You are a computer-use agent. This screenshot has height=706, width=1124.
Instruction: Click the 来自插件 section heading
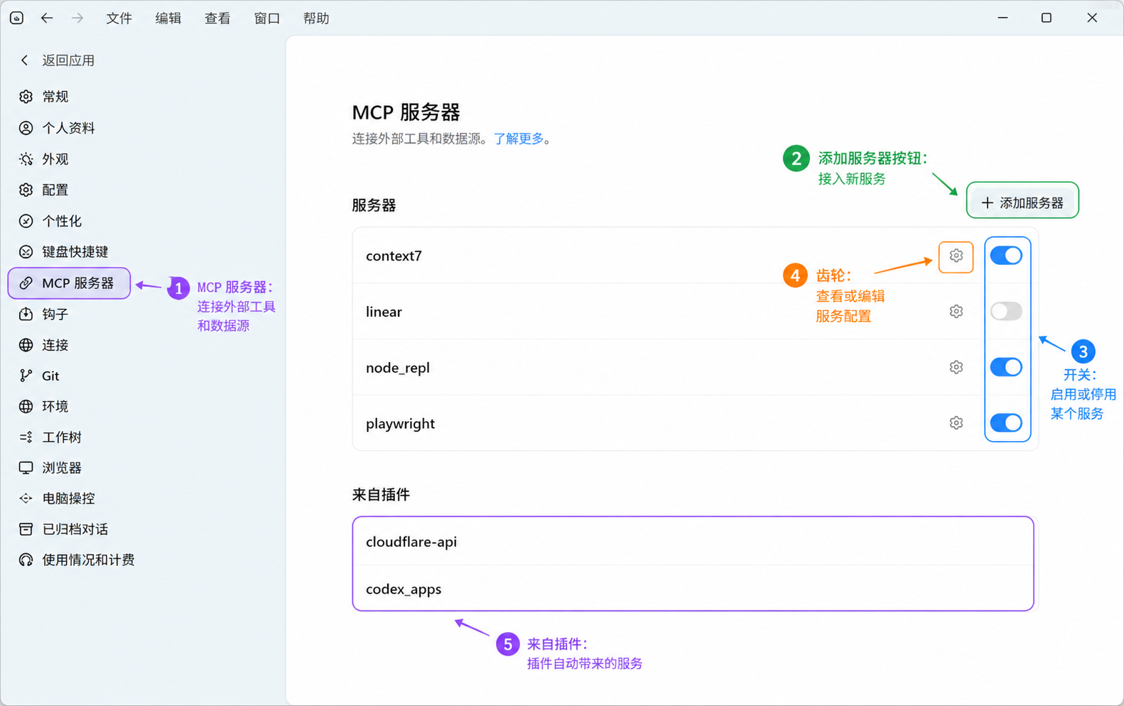[x=381, y=495]
